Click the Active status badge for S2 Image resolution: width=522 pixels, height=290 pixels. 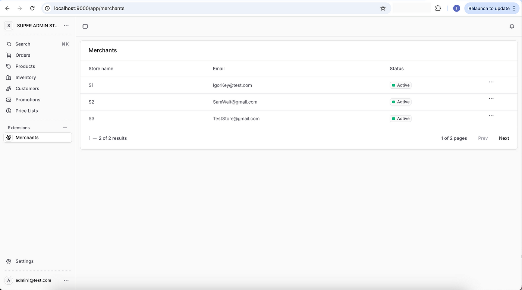pyautogui.click(x=400, y=102)
